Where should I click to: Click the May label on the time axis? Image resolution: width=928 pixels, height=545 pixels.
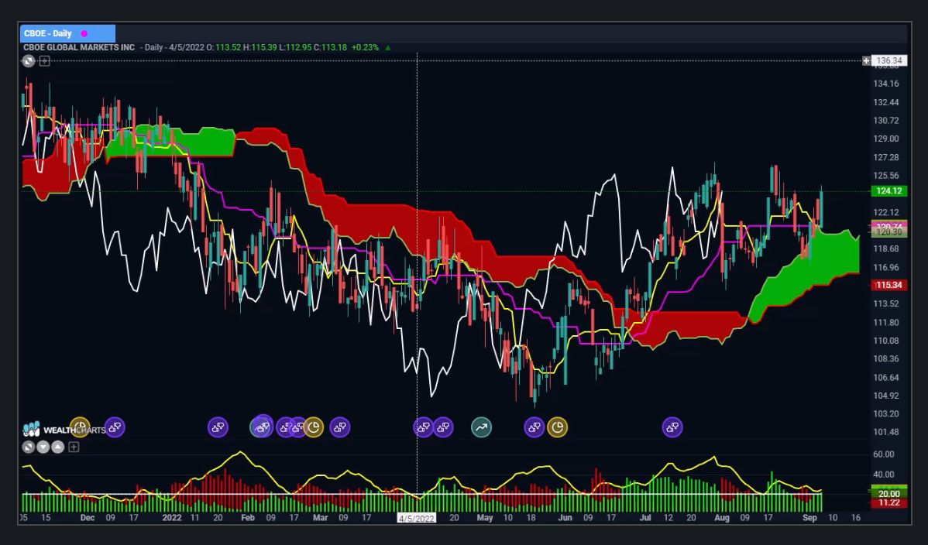point(485,517)
